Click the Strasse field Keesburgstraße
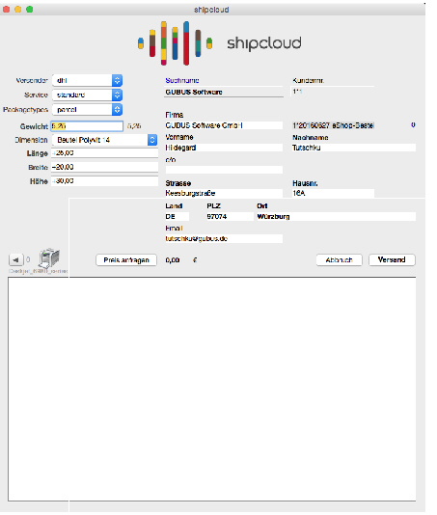The height and width of the screenshot is (515, 437). (x=224, y=193)
